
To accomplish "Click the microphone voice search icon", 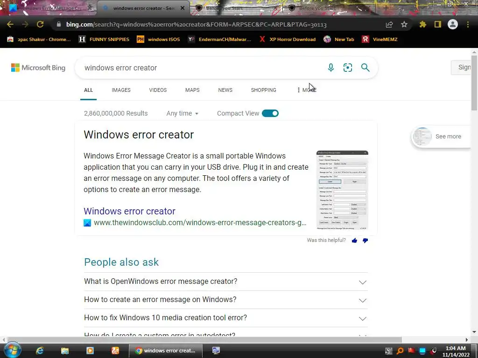I will [331, 68].
